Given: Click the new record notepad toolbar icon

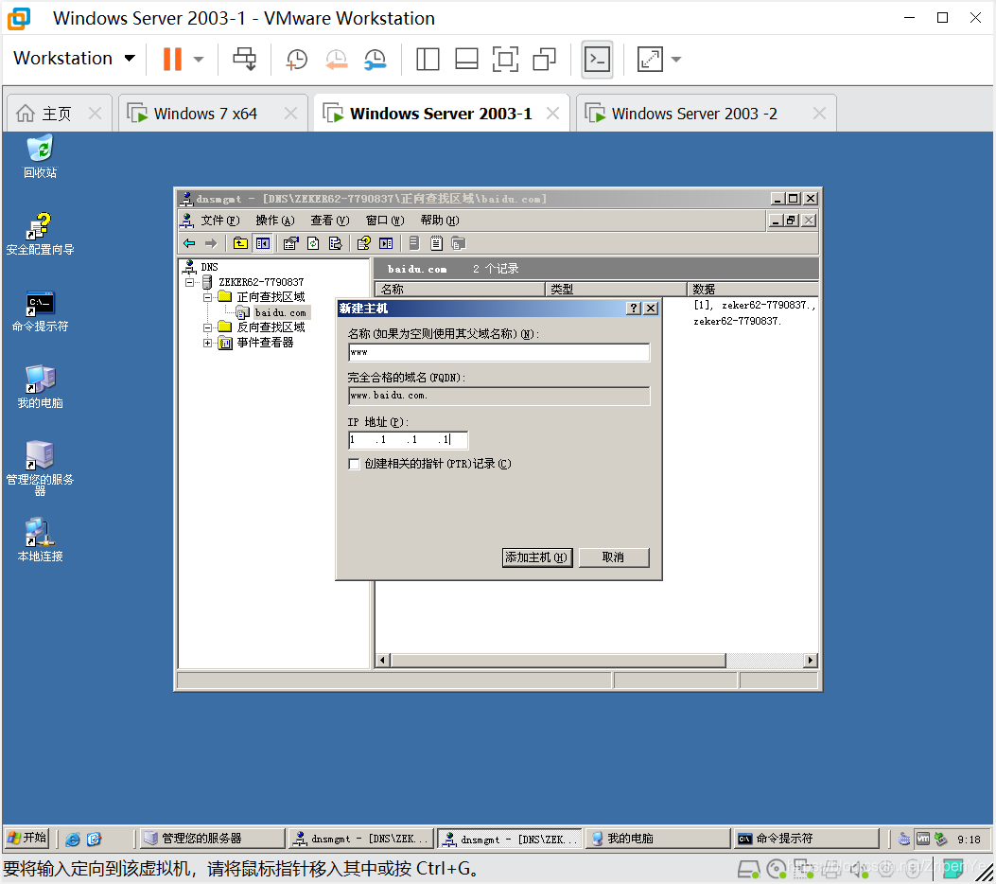Looking at the screenshot, I should coord(436,243).
